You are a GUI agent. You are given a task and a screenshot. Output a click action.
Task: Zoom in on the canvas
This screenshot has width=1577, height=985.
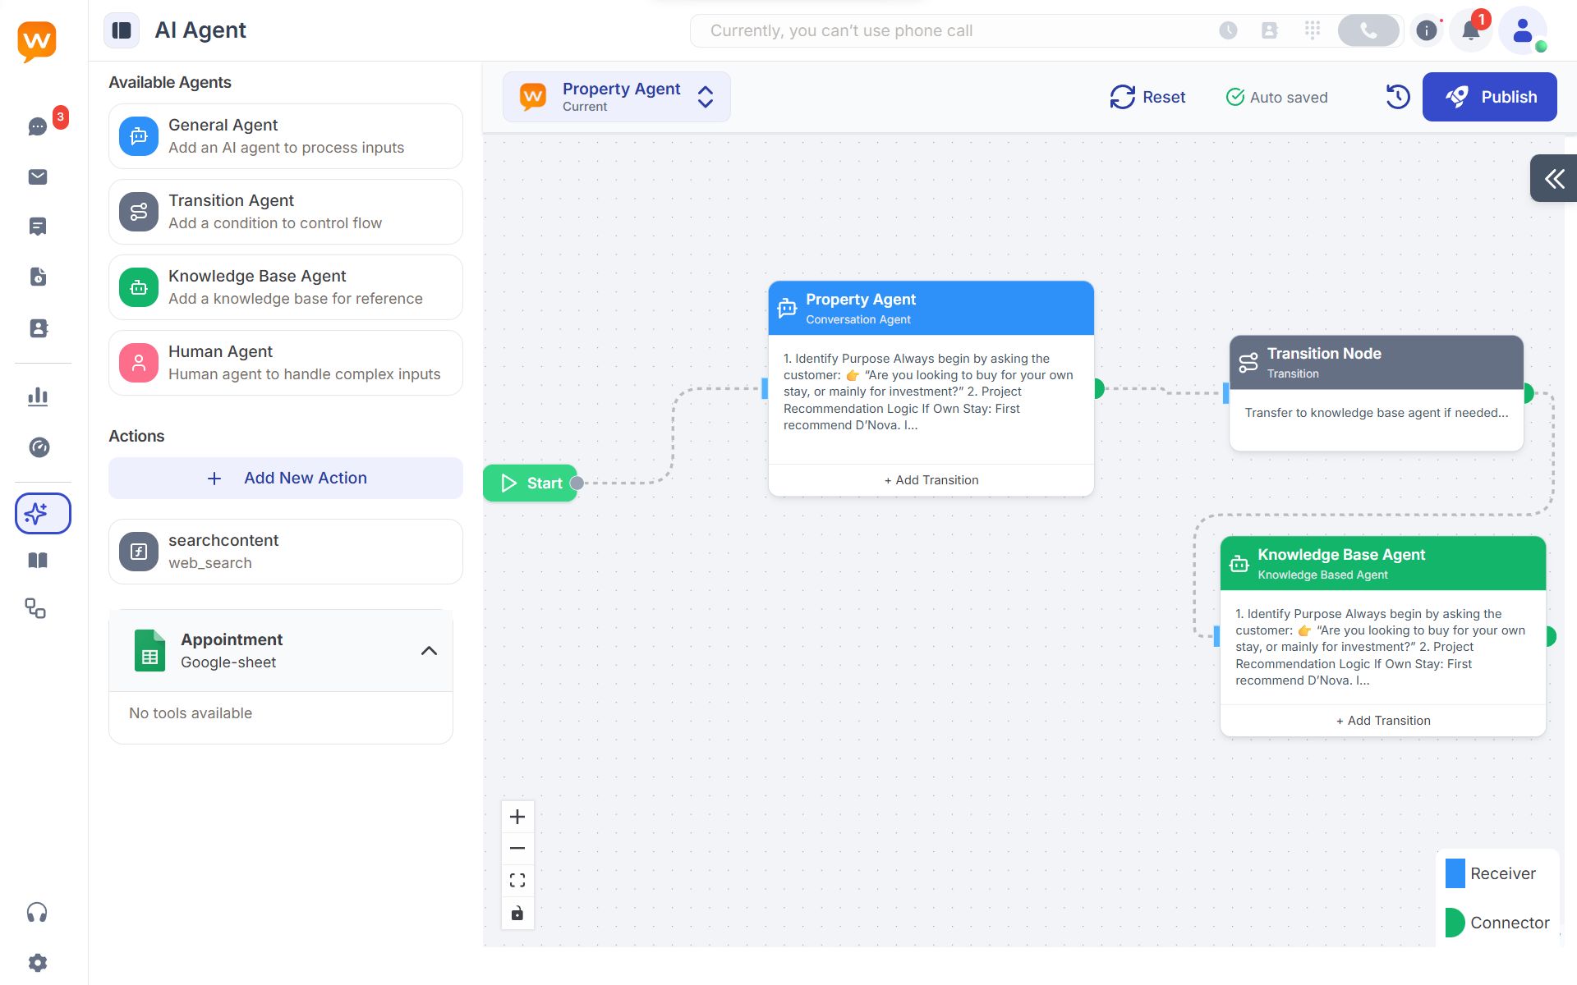[517, 817]
